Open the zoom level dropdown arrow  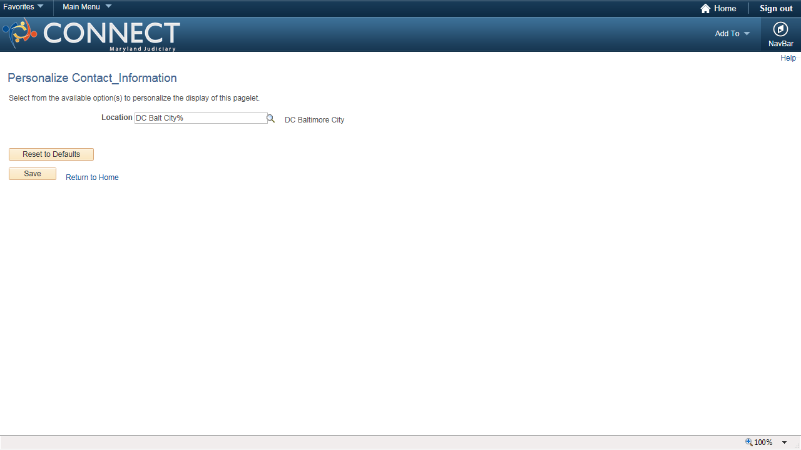point(784,442)
